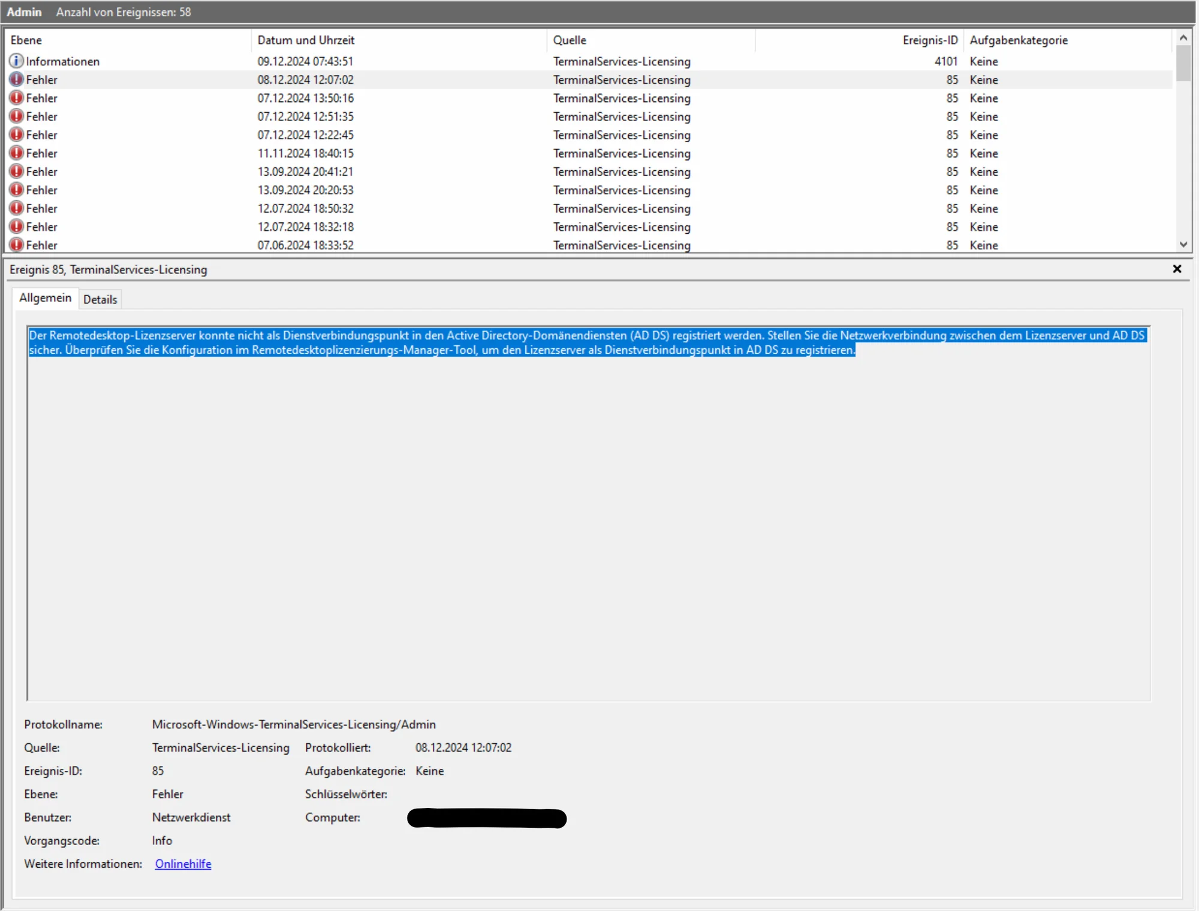1199x911 pixels.
Task: Open the Onlinehilfe link
Action: 183,864
